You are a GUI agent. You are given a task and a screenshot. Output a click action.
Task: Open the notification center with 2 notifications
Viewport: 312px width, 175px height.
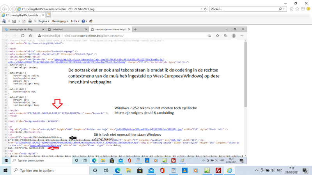305,171
